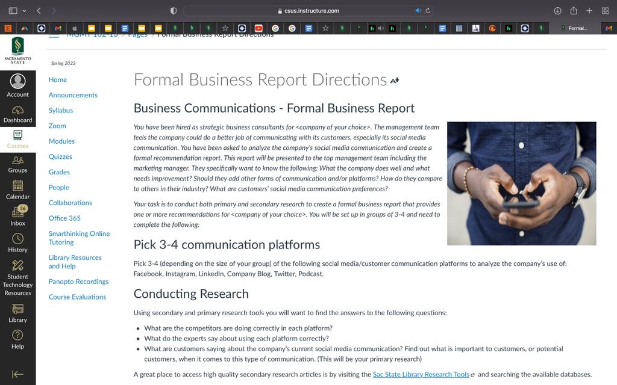Click the photo of hands holding phone
The image size is (617, 385).
coord(521,183)
